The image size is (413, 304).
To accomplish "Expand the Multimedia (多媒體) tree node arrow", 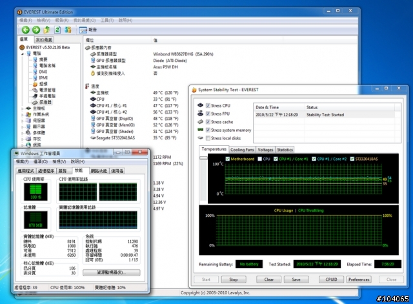I will pyautogui.click(x=23, y=133).
